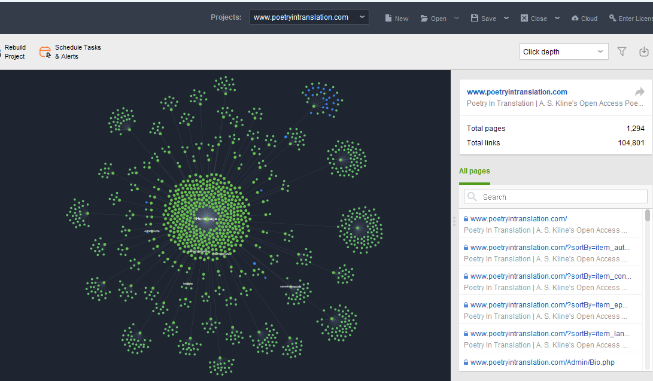
Task: Click the magnifier icon in Search box
Action: coord(472,197)
